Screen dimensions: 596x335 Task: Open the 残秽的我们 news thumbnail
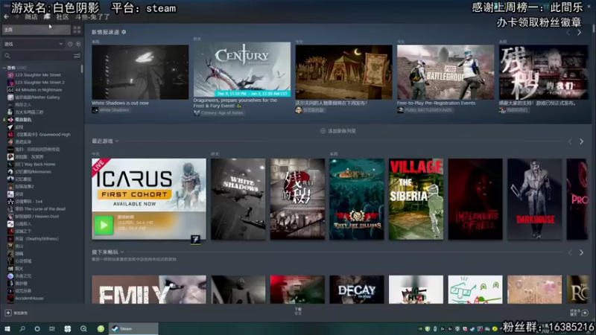click(544, 72)
